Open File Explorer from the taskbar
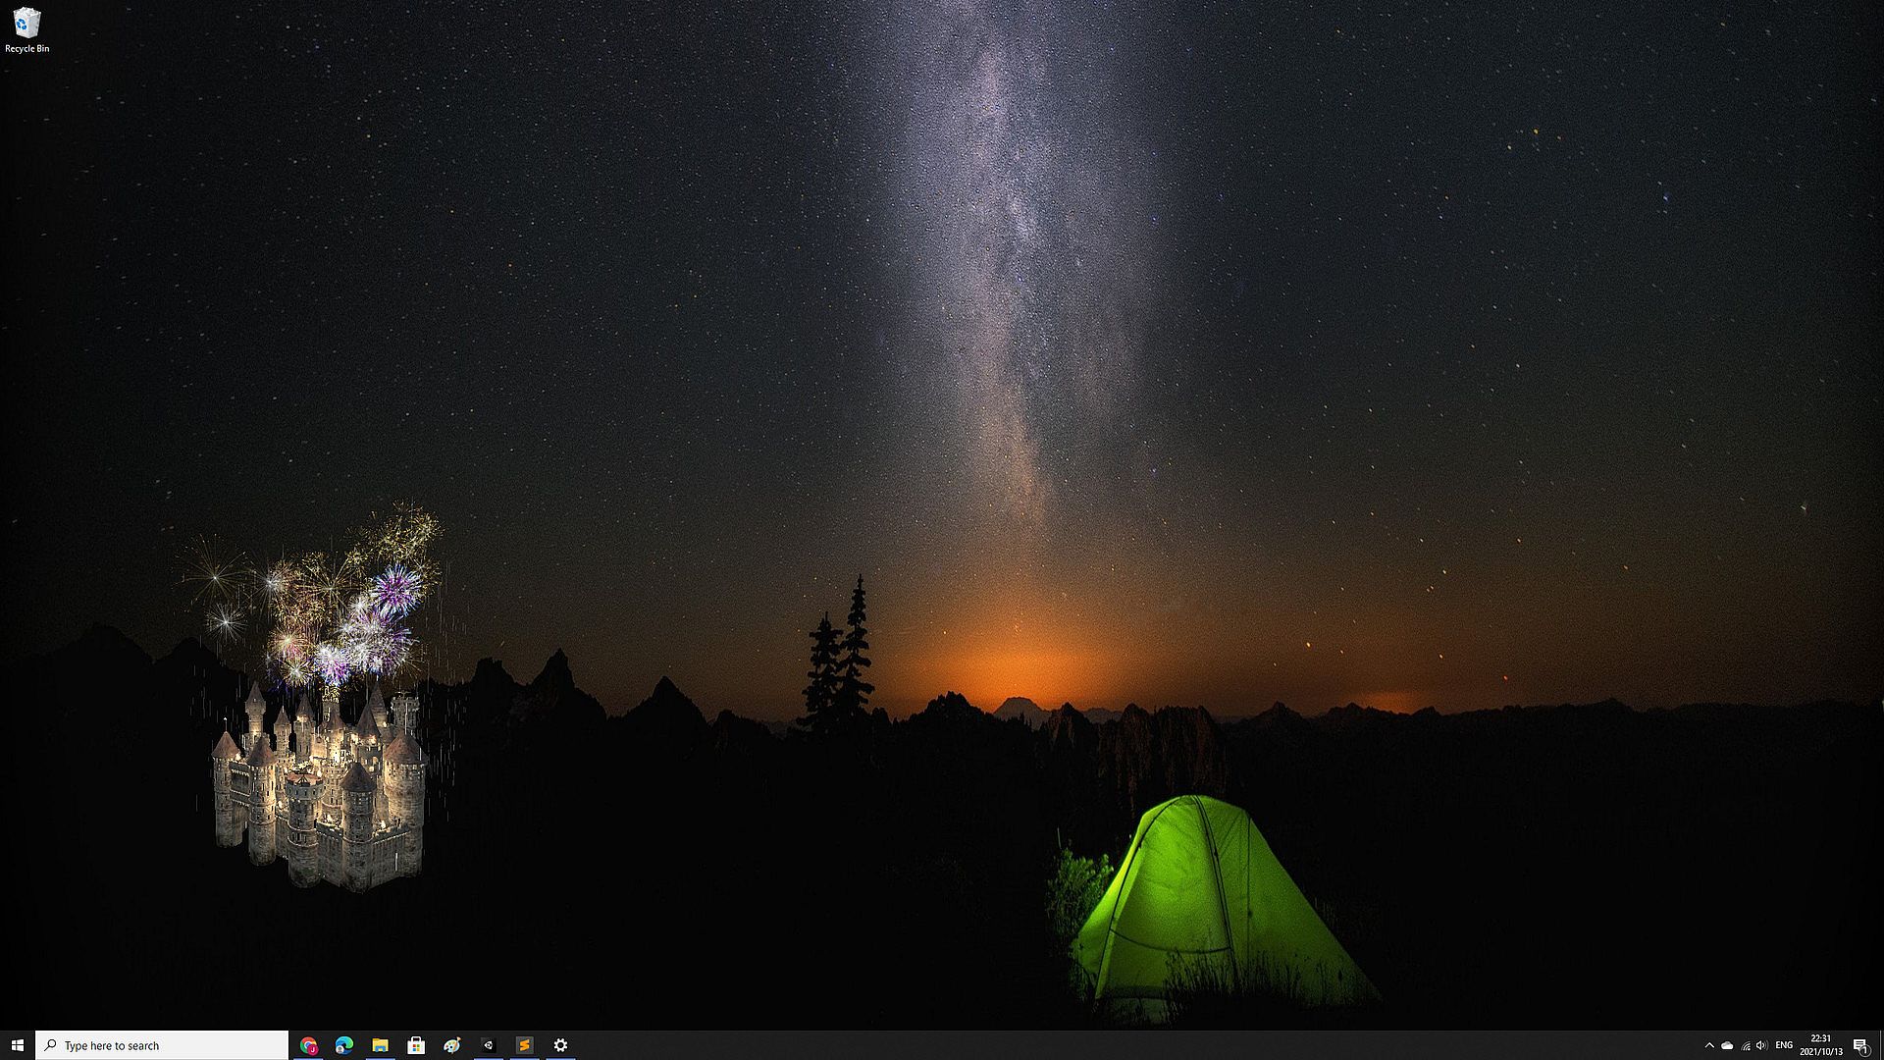 (x=380, y=1045)
